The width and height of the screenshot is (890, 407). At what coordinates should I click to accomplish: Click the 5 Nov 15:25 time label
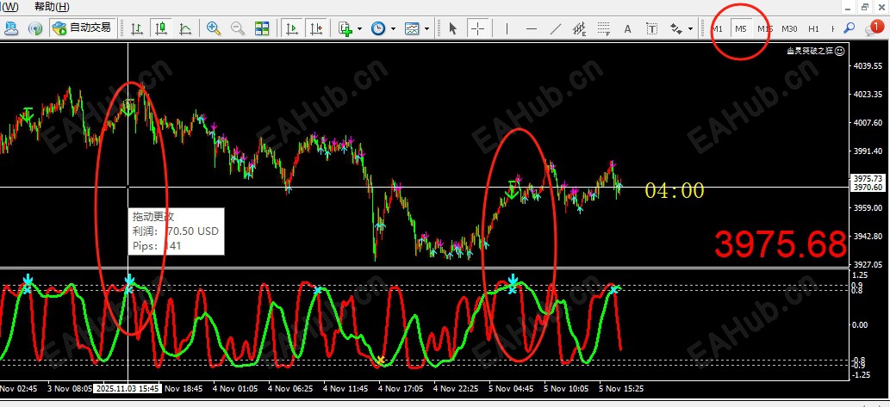(x=620, y=388)
